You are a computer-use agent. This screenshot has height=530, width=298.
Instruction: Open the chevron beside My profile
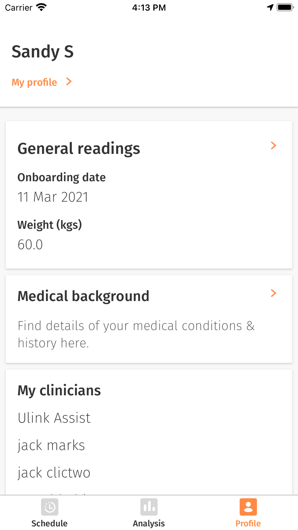[69, 81]
